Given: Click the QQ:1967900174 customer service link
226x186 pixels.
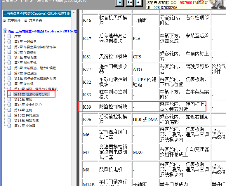Looking at the screenshot, I should [184, 3].
